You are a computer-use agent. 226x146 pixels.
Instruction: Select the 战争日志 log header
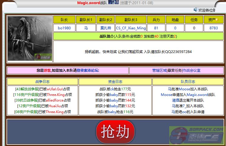42,82
